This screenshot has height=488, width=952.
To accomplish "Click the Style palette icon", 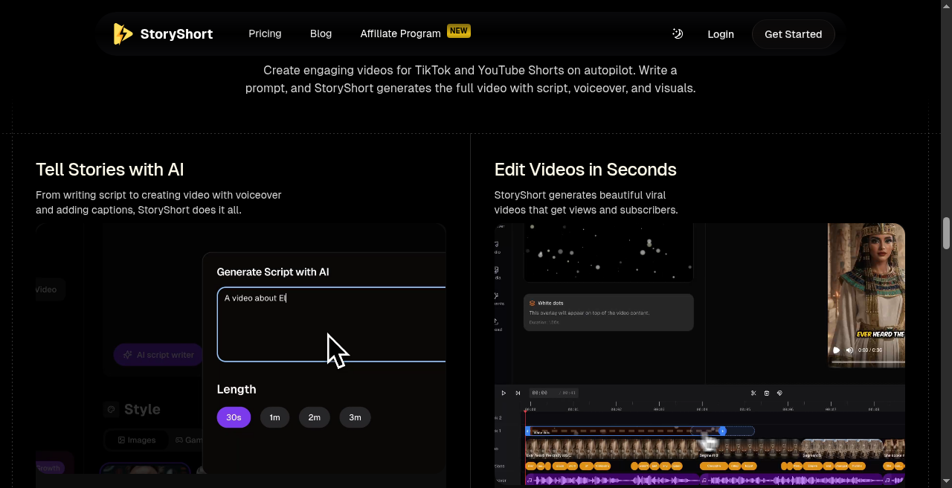I will (112, 409).
